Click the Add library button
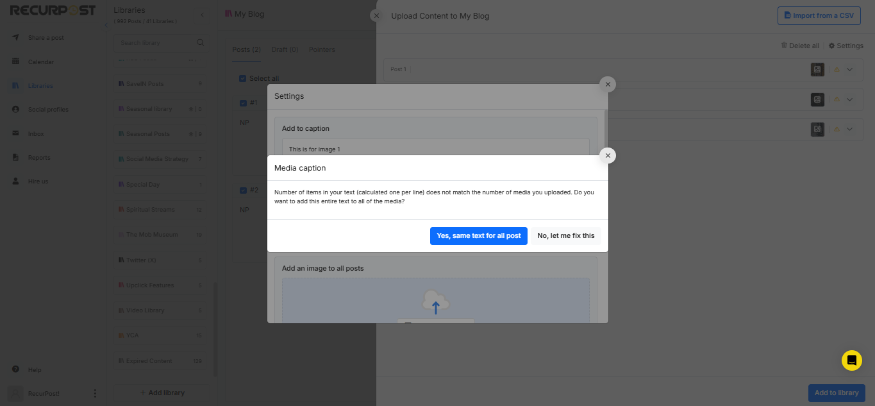This screenshot has width=875, height=406. click(x=162, y=393)
